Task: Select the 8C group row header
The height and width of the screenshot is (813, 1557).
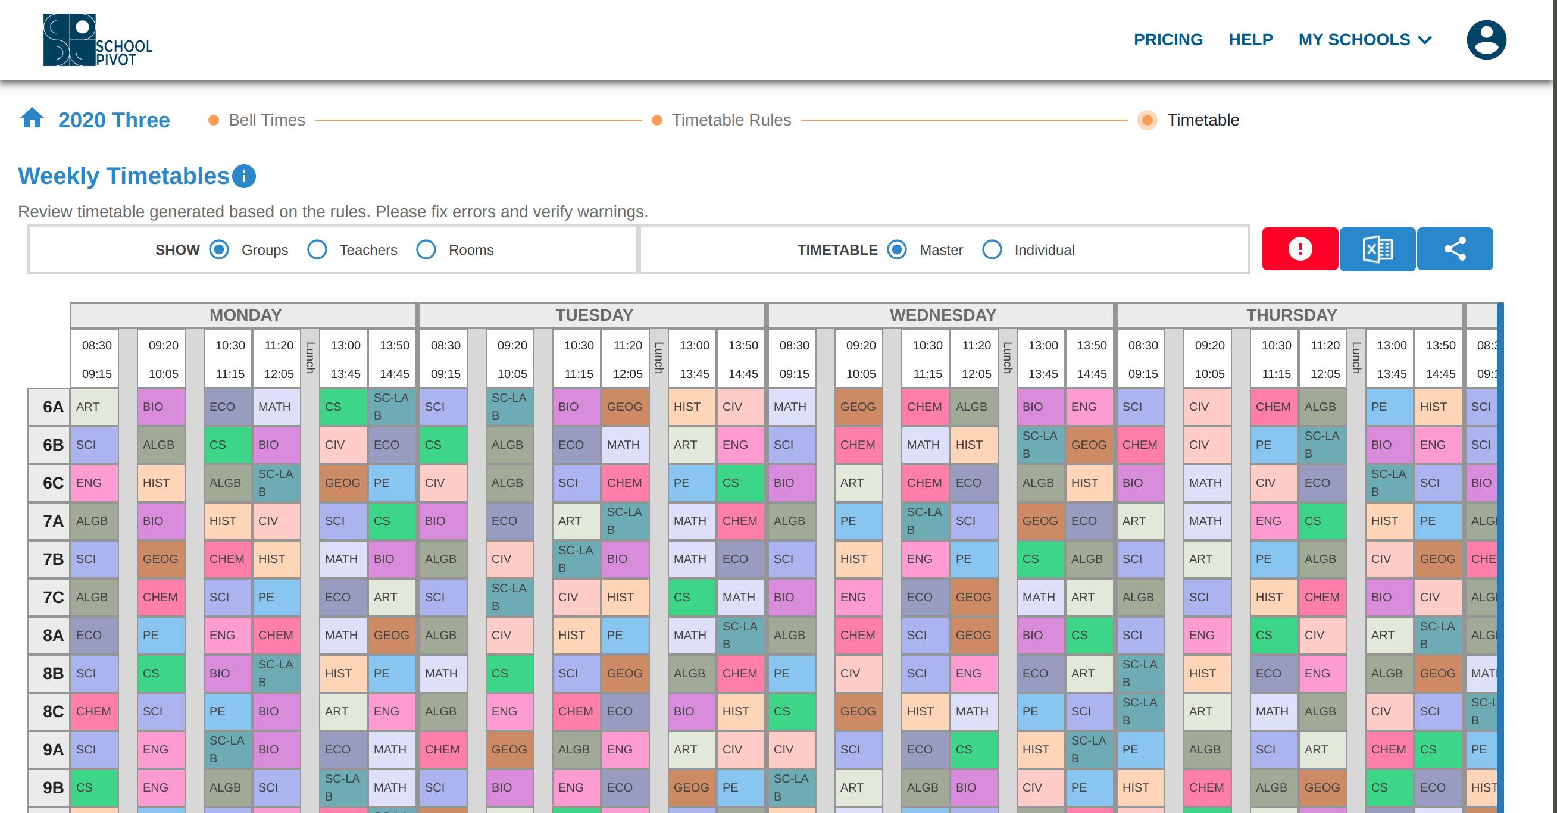Action: coord(49,711)
